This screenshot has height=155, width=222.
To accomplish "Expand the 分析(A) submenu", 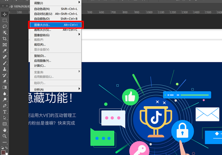I will click(x=55, y=89).
